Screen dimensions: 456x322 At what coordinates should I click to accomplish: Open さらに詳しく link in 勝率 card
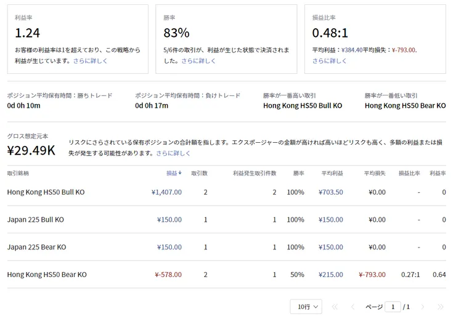click(x=198, y=61)
